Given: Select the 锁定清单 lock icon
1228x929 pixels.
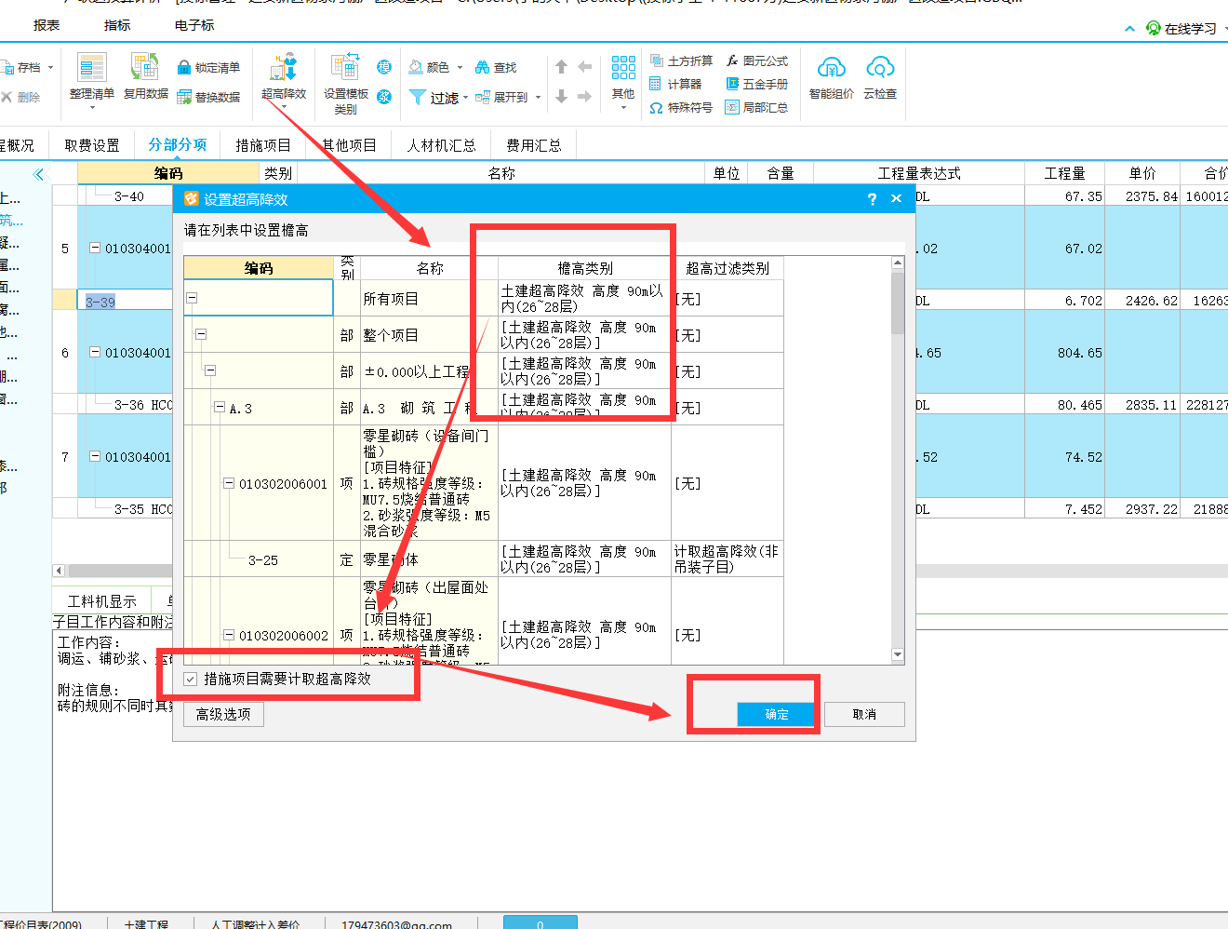Looking at the screenshot, I should (184, 67).
